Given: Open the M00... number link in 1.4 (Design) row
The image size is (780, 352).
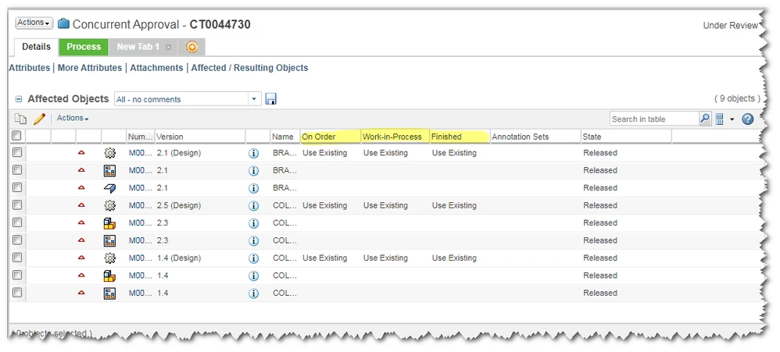Looking at the screenshot, I should (140, 258).
